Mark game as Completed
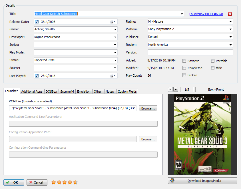241x189 pixels. (184, 68)
